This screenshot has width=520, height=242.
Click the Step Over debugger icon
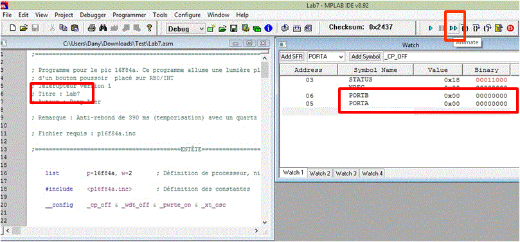[x=476, y=28]
